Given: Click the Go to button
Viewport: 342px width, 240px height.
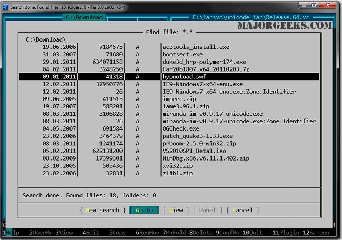Looking at the screenshot, I should click(x=143, y=210).
